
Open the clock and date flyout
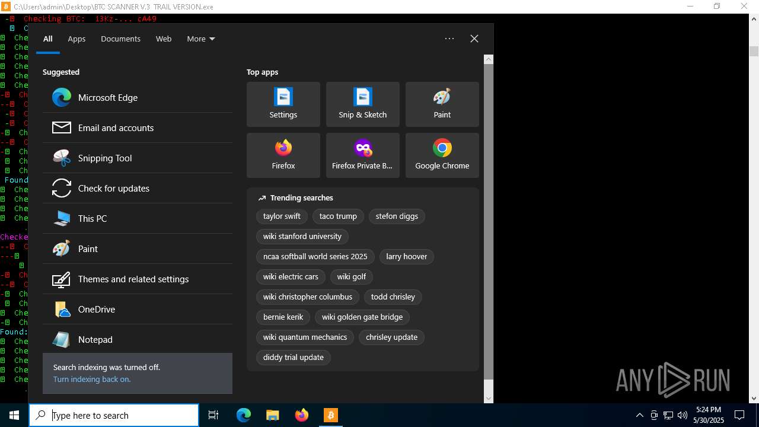[x=709, y=415]
